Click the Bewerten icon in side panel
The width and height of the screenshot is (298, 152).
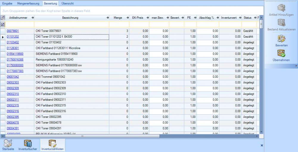point(282,39)
